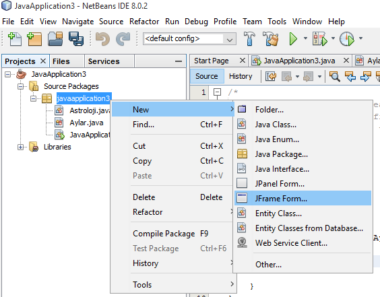Click the Build Project hammer icon
This screenshot has height=297, width=380.
[249, 38]
